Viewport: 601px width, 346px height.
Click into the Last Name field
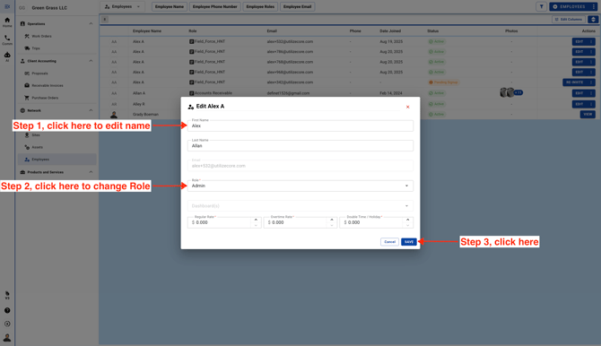coord(300,145)
